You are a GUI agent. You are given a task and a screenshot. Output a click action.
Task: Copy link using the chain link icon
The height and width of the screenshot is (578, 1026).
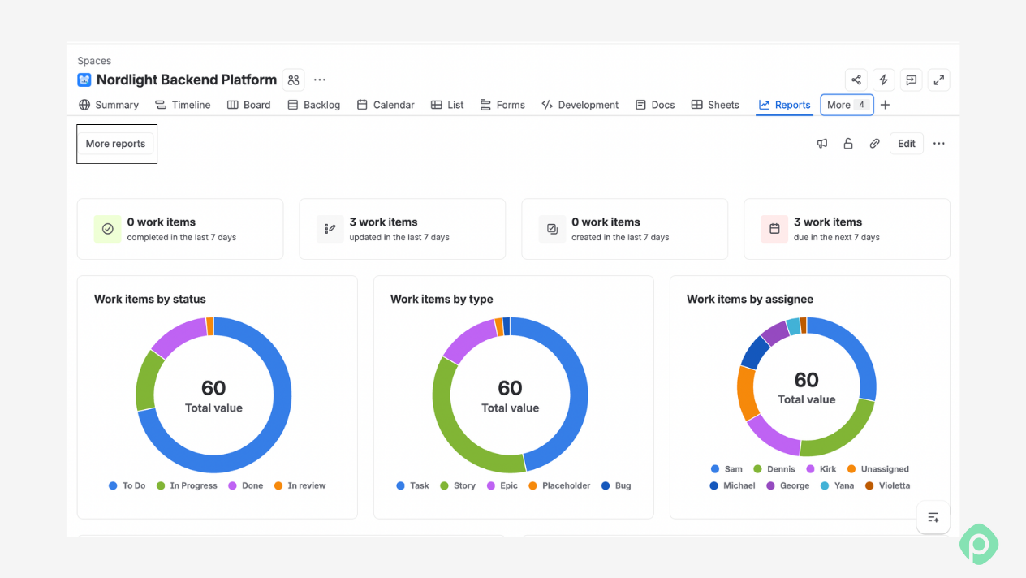(874, 144)
